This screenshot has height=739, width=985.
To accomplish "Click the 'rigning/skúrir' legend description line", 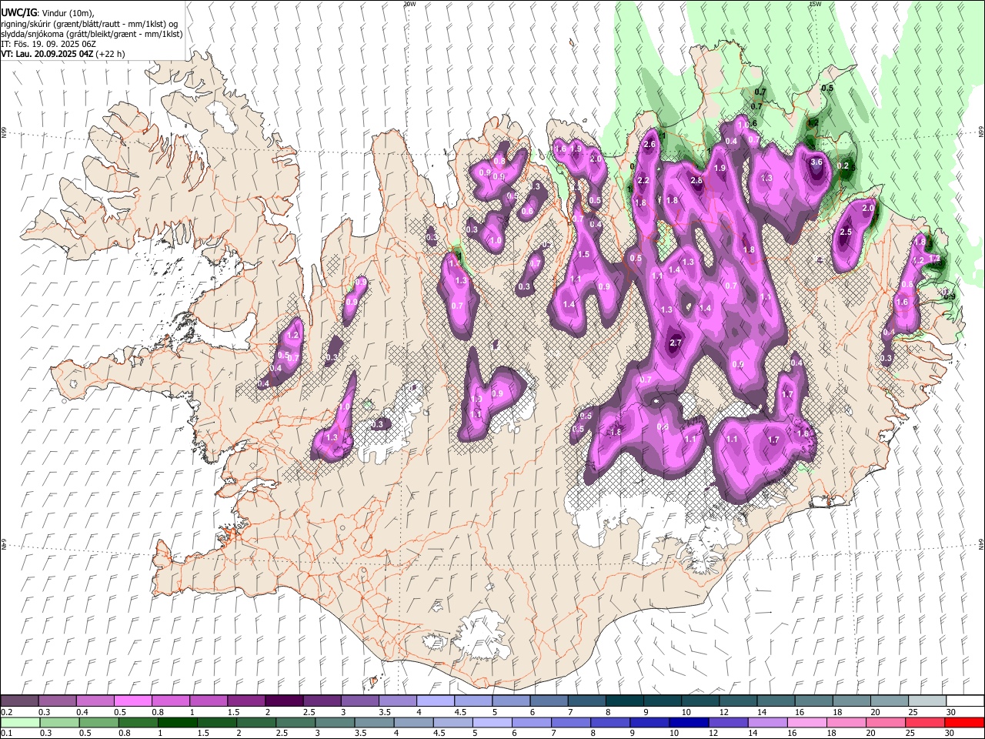I will (89, 24).
